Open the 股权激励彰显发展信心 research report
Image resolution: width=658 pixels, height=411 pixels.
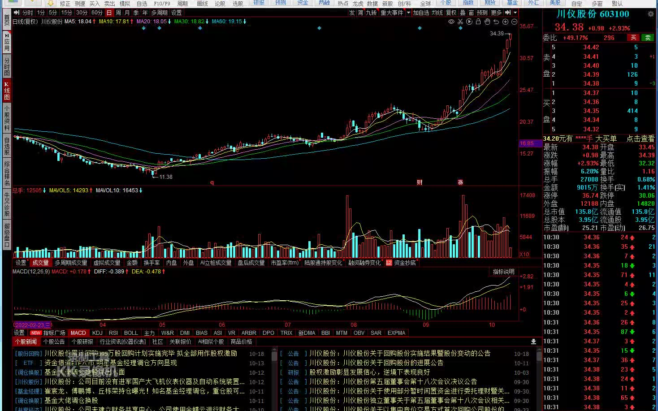point(370,372)
